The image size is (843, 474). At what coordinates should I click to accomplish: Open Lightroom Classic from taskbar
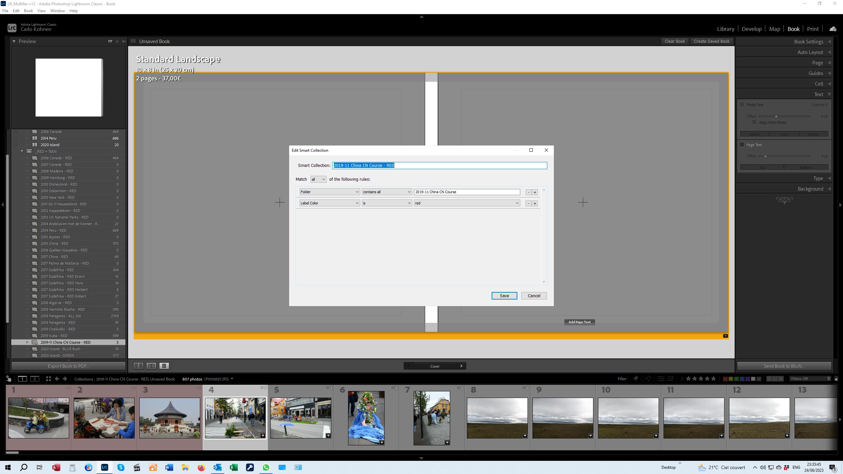tap(105, 467)
